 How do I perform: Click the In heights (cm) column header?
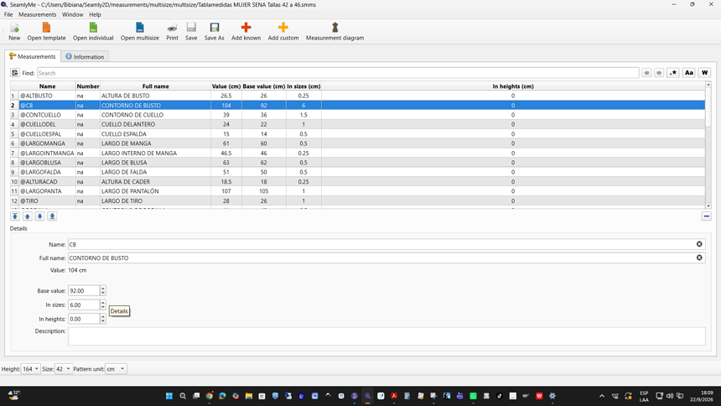point(513,86)
